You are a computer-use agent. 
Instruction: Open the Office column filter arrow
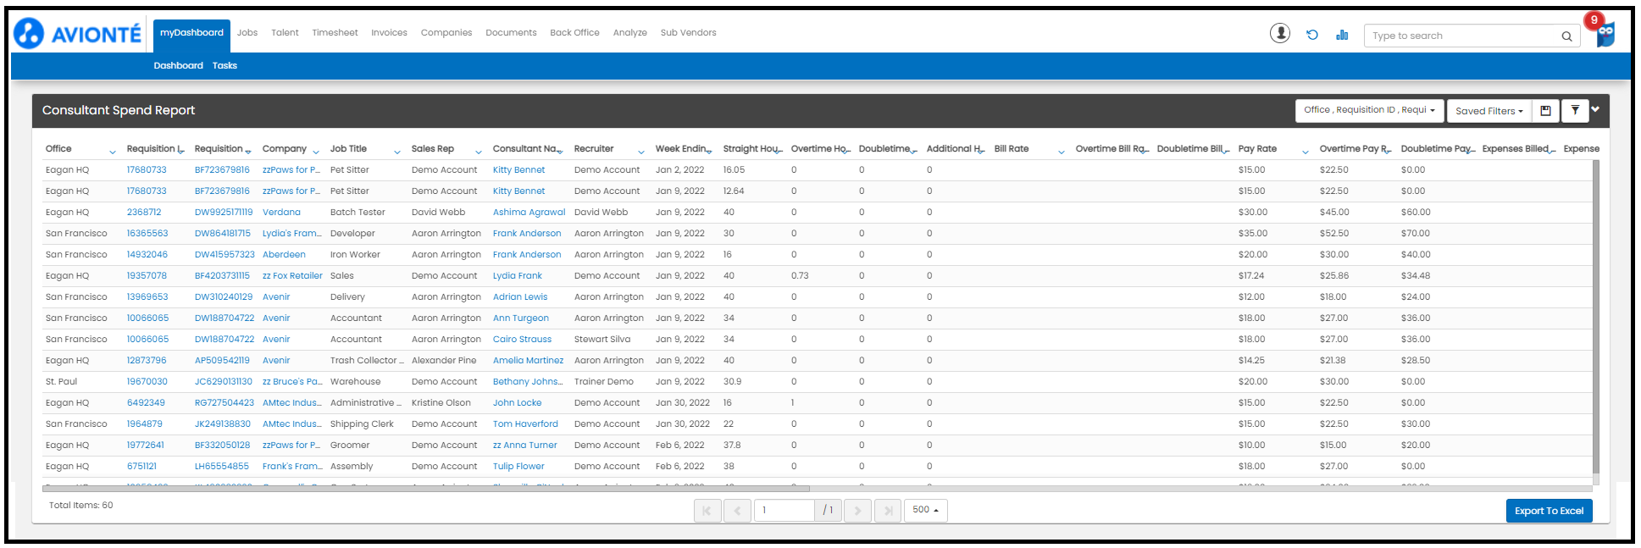[113, 152]
